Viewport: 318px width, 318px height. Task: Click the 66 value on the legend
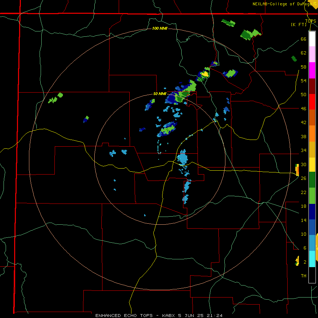tap(304, 39)
